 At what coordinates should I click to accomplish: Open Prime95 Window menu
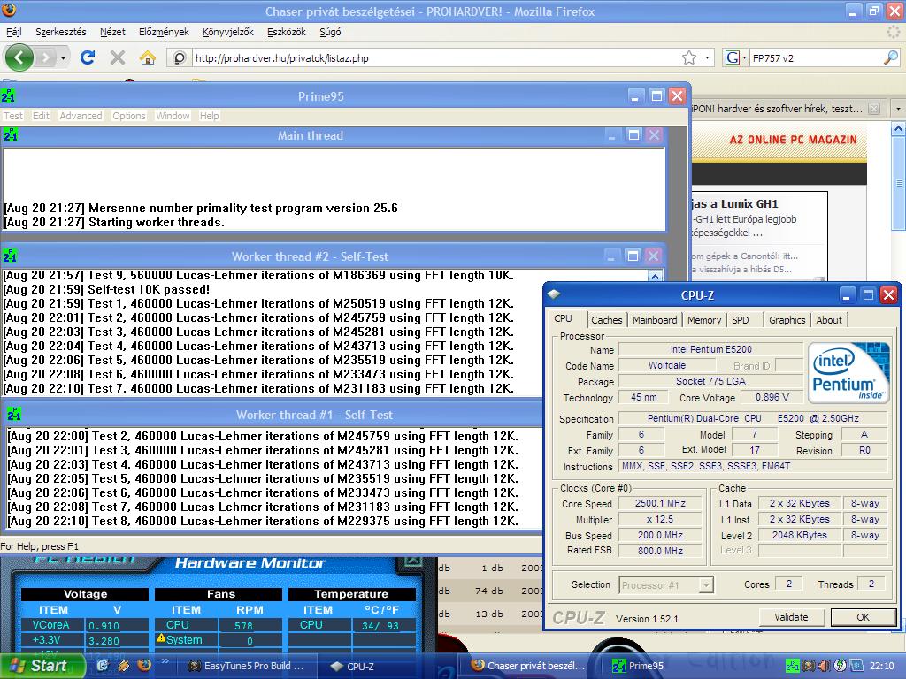[x=173, y=116]
